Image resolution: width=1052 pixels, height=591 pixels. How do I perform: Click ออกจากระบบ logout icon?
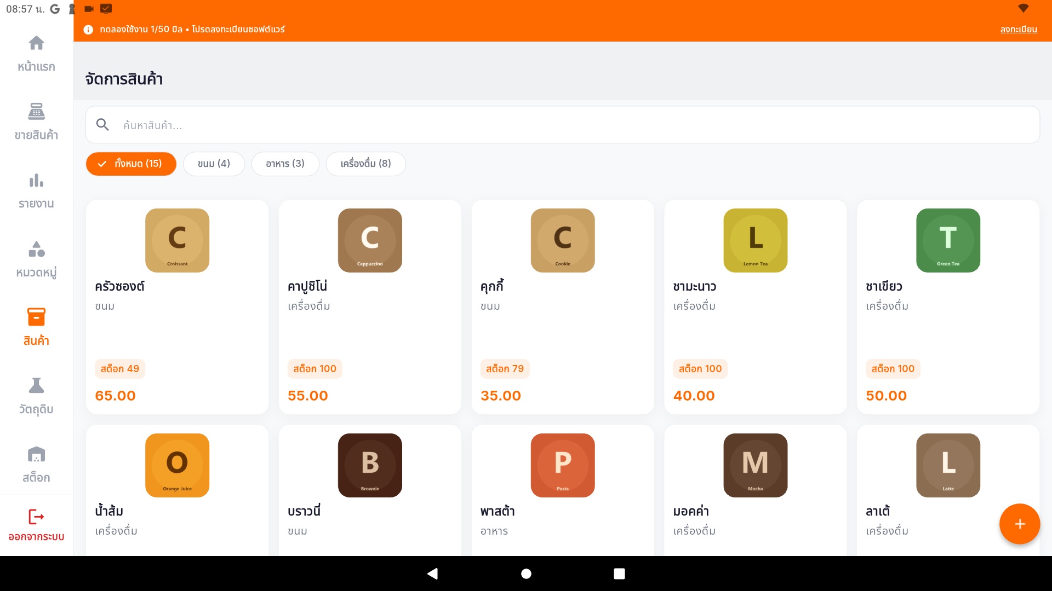click(x=36, y=517)
